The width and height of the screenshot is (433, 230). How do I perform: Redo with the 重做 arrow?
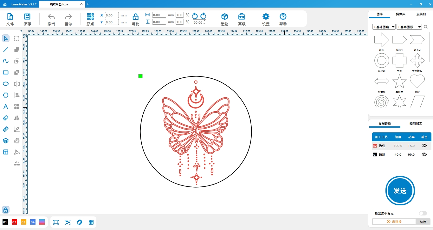[x=68, y=19]
